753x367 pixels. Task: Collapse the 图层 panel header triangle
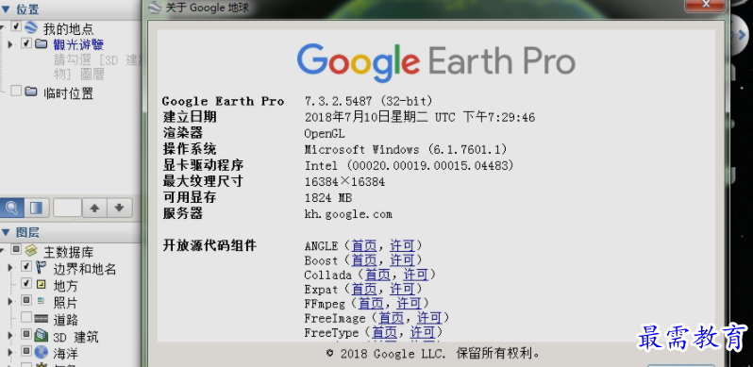(6, 233)
